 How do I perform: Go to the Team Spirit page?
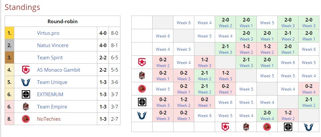point(50,58)
